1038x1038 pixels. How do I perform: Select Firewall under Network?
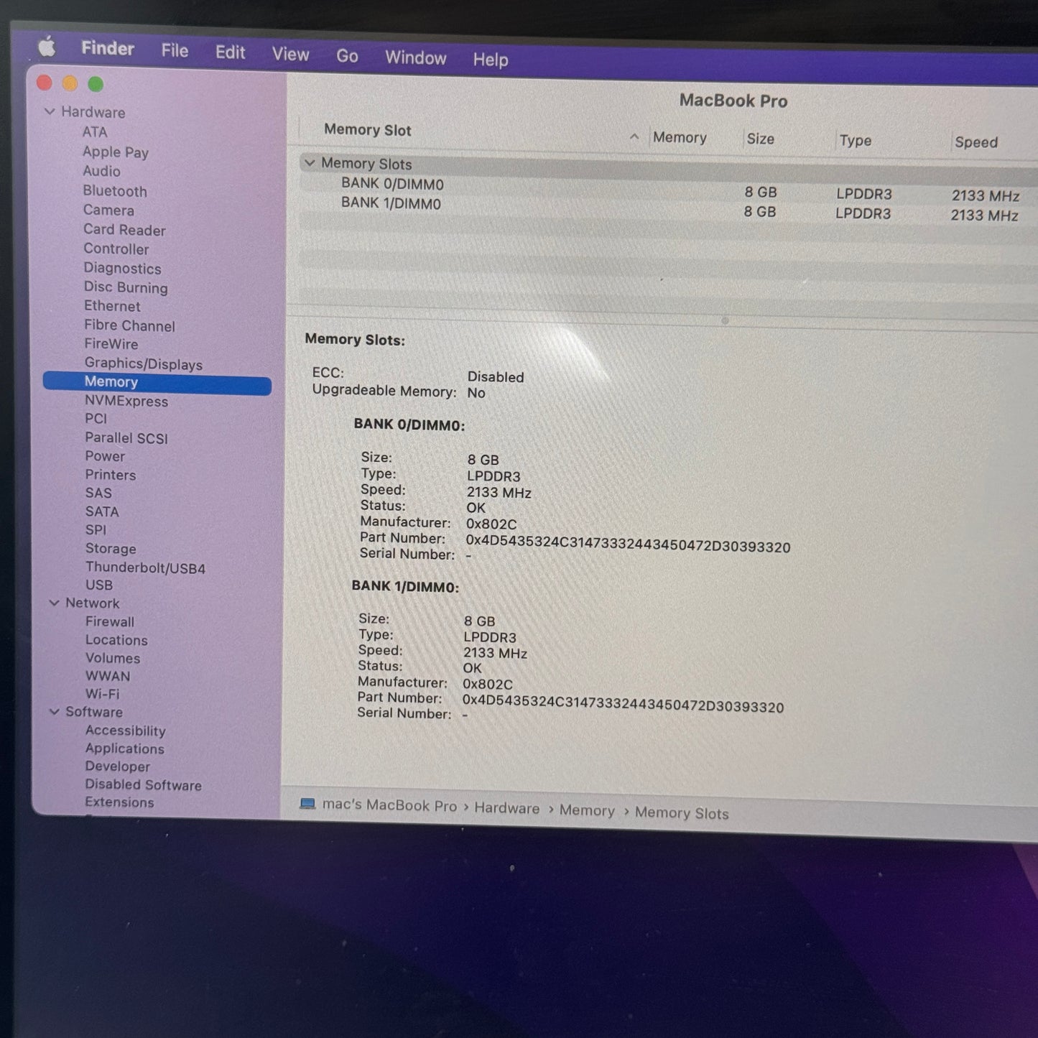click(x=110, y=621)
